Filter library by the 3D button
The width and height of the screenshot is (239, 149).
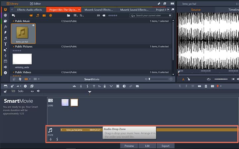[x=98, y=16]
